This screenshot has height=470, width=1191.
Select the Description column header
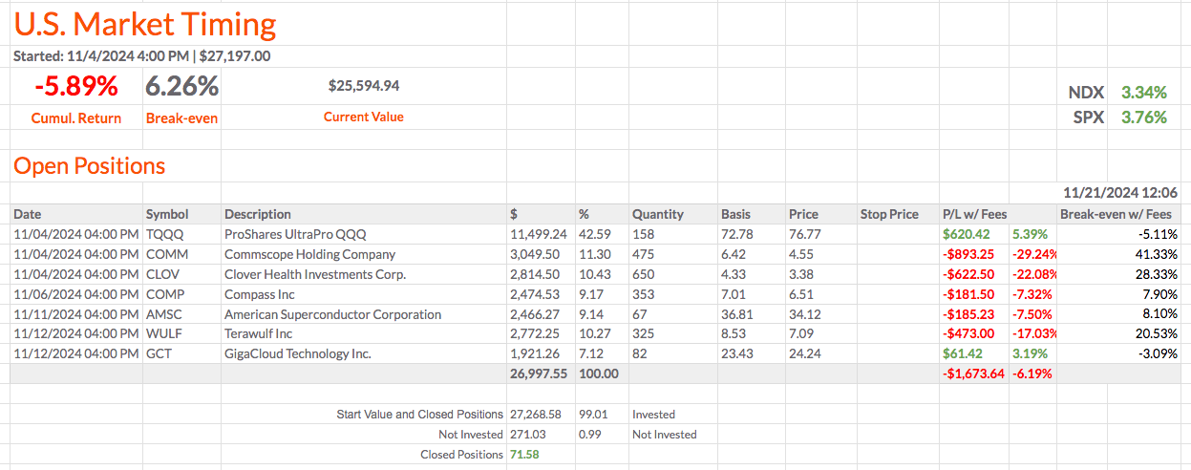point(258,214)
